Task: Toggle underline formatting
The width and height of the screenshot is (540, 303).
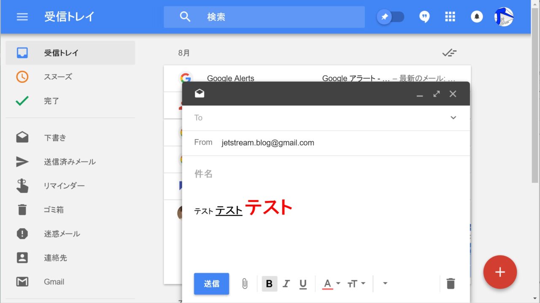Action: click(x=303, y=284)
